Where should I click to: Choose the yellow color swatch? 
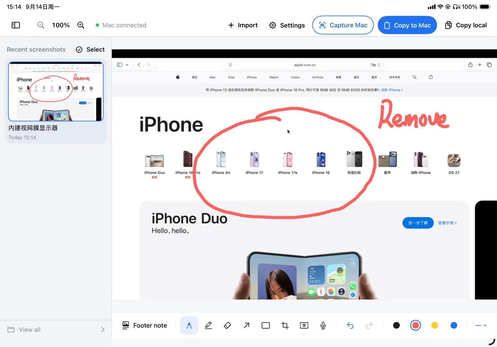[435, 325]
